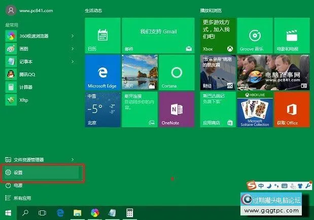Screen dimensions: 314x220
Task: Click the 获取 Office tile
Action: pyautogui.click(x=292, y=109)
